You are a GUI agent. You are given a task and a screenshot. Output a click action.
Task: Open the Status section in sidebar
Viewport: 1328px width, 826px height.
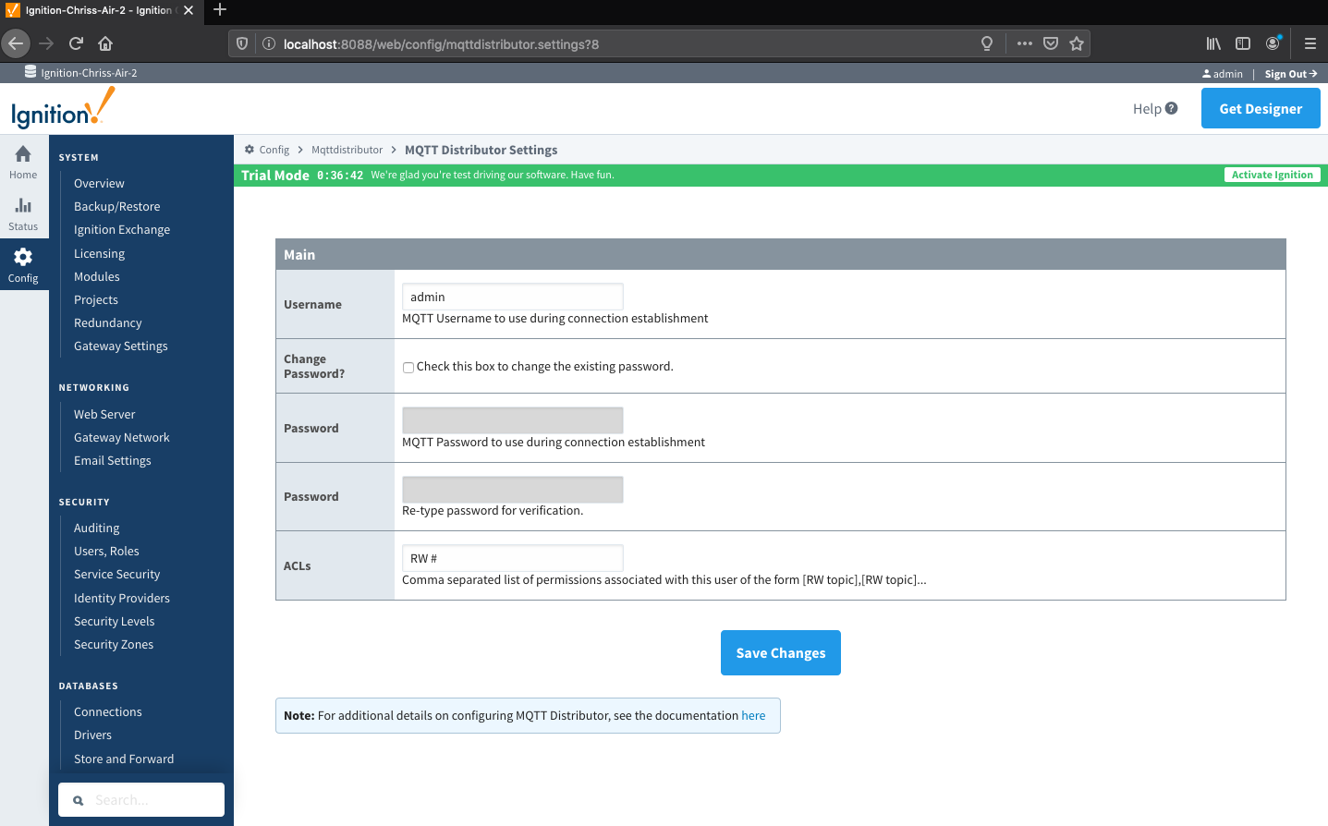(x=23, y=213)
